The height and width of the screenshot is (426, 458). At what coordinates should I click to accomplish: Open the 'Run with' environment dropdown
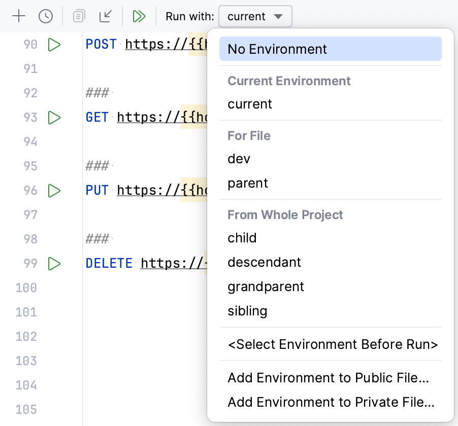click(255, 16)
